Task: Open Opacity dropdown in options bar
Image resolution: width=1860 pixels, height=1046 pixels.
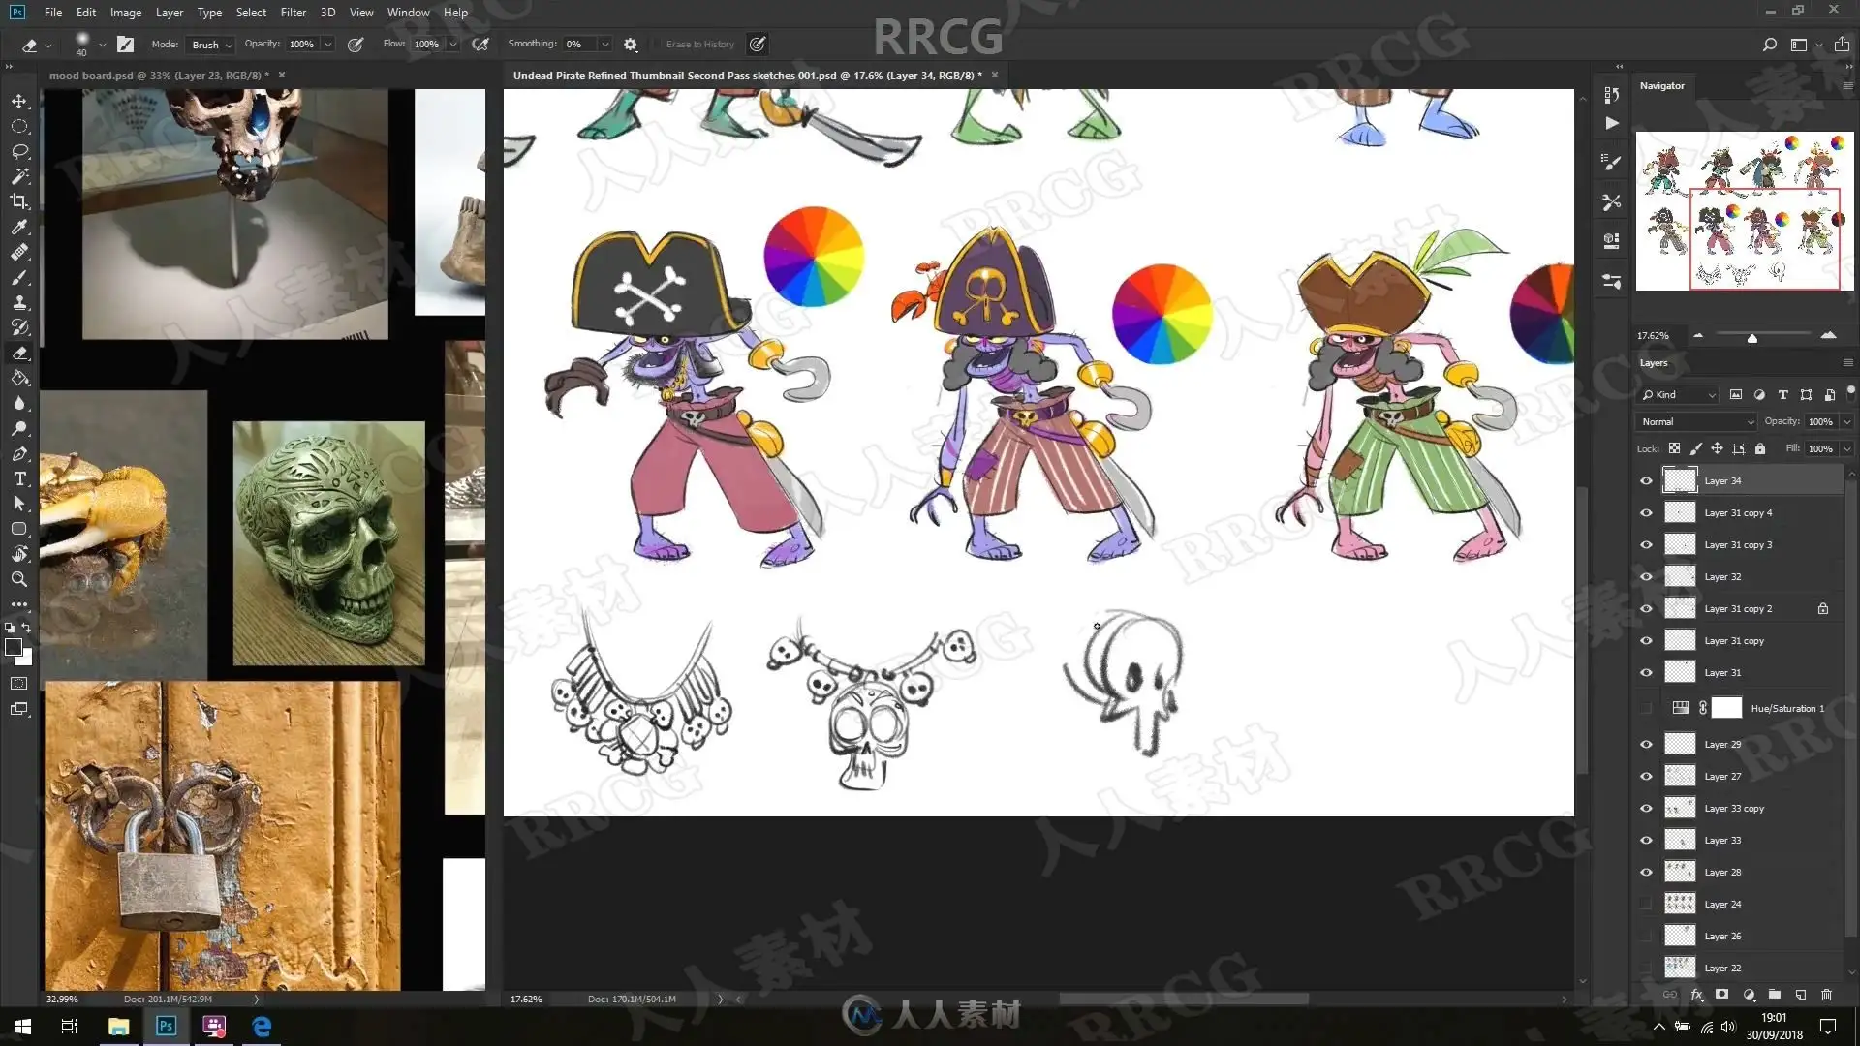Action: pos(328,45)
